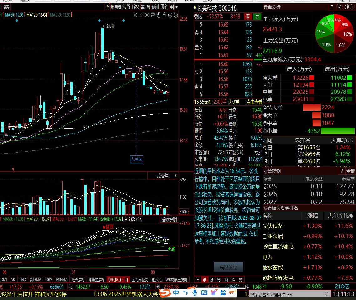Switch to 筹 chip distribution side tab

tap(219, 280)
